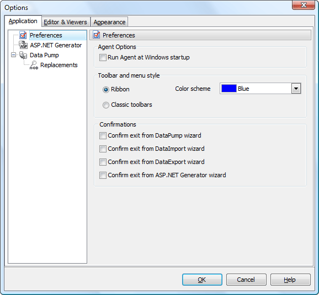Click the ASP.NET Generator tree icon
The width and height of the screenshot is (319, 295).
click(23, 45)
